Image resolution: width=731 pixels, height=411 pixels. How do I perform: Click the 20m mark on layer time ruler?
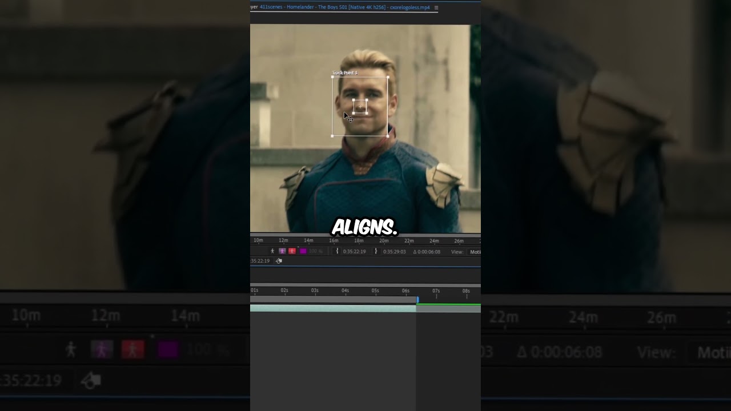384,241
